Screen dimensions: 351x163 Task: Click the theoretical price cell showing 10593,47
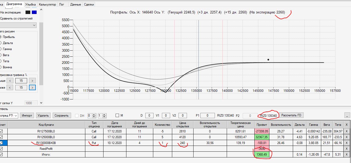[x=240, y=137]
